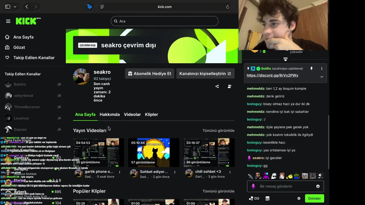This screenshot has width=365, height=205.
Task: Toggle notifications icon beside Batshz
Action: (x=59, y=84)
